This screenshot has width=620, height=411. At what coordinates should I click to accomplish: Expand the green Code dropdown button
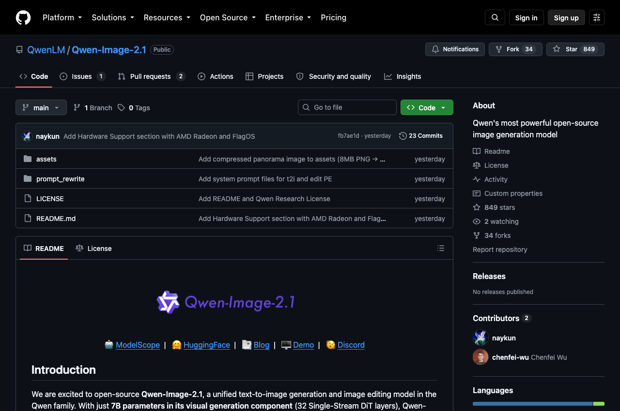[x=427, y=107]
